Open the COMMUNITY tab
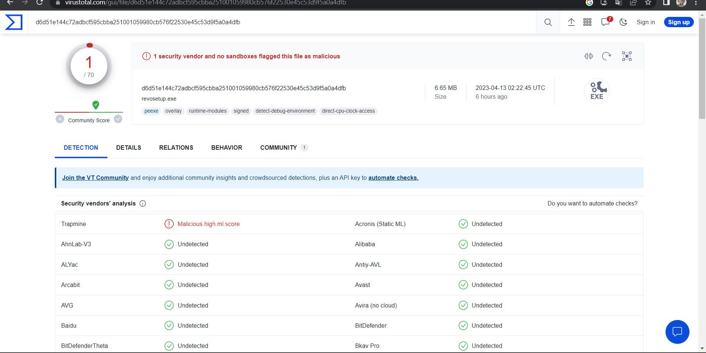Image resolution: width=706 pixels, height=353 pixels. (x=284, y=148)
